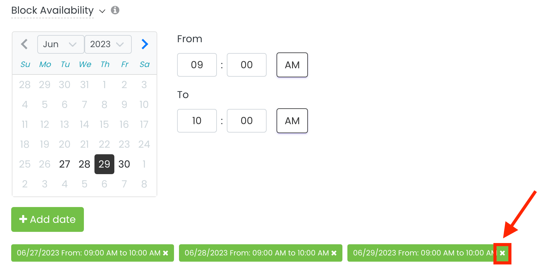This screenshot has width=545, height=275.
Task: Go to the next month with right arrow
Action: (144, 44)
